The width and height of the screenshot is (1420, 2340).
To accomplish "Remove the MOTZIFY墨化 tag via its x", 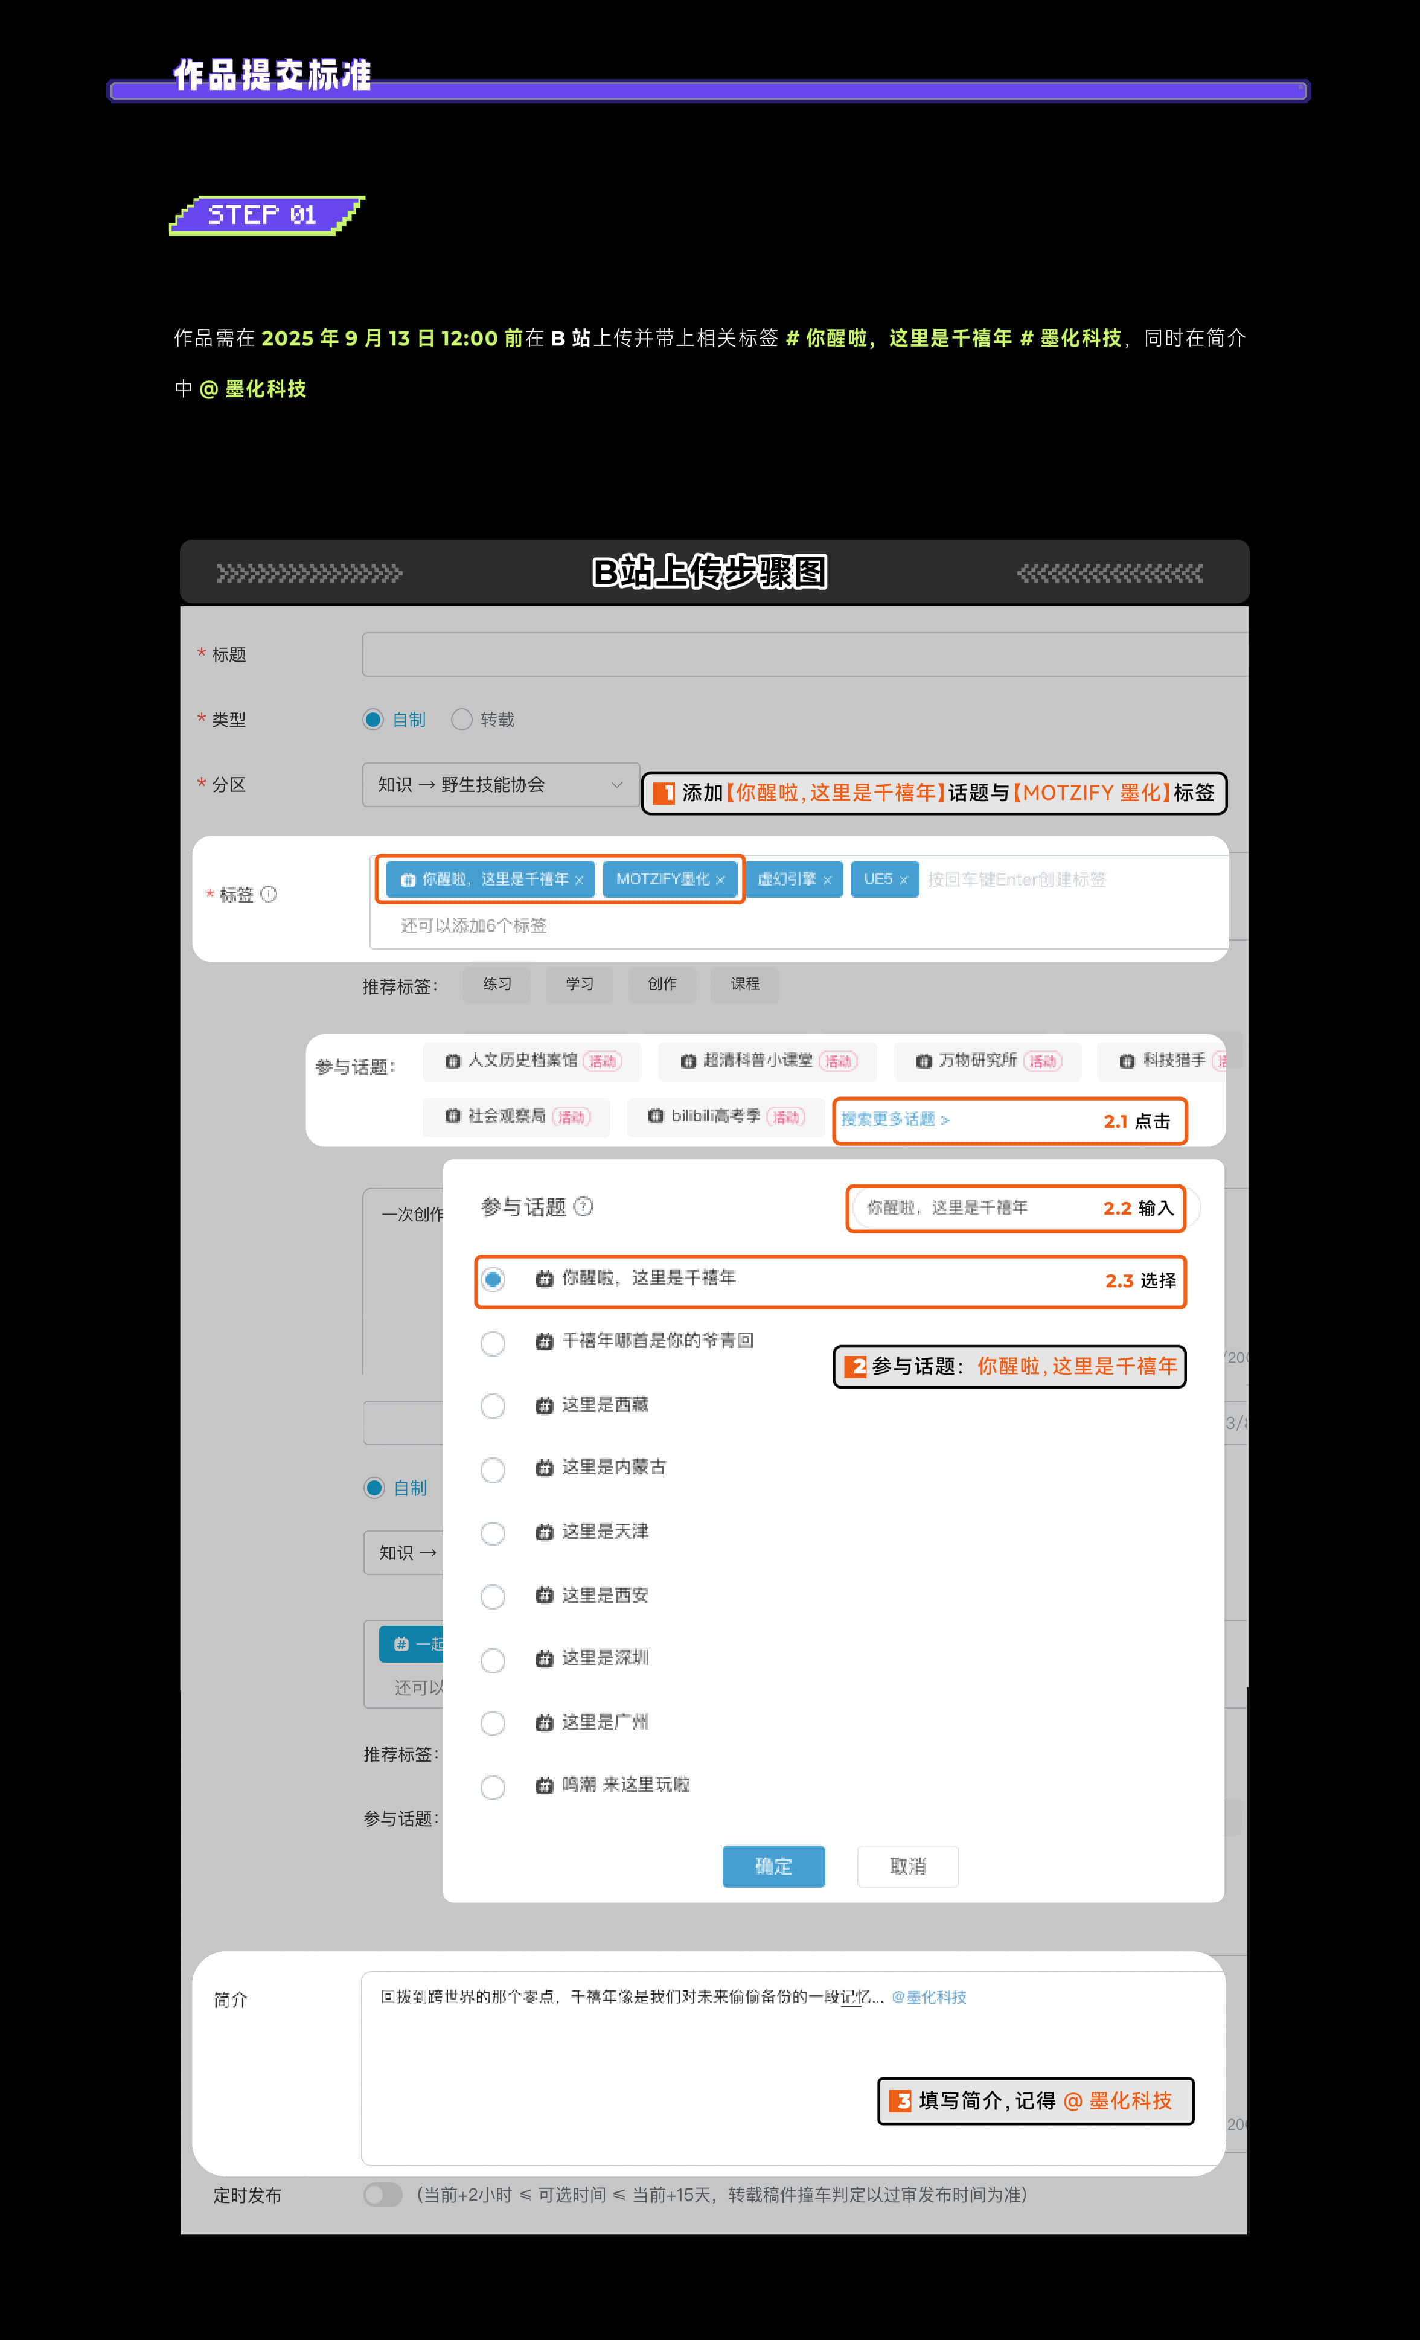I will click(720, 880).
